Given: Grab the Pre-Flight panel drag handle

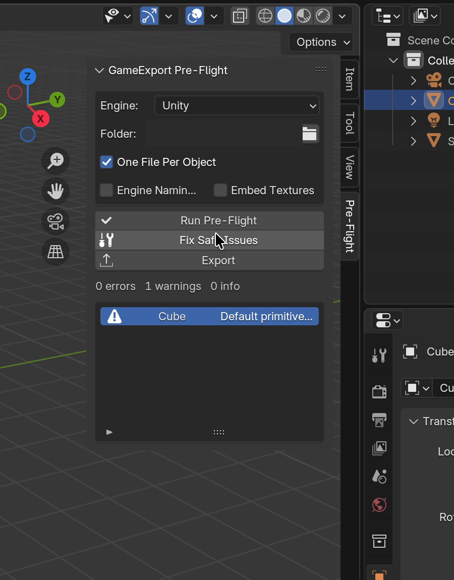Looking at the screenshot, I should click(321, 69).
